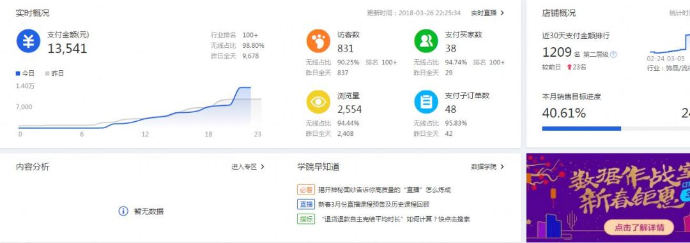Click the chevron arrow next to 数据学院
The width and height of the screenshot is (690, 243).
coord(502,167)
